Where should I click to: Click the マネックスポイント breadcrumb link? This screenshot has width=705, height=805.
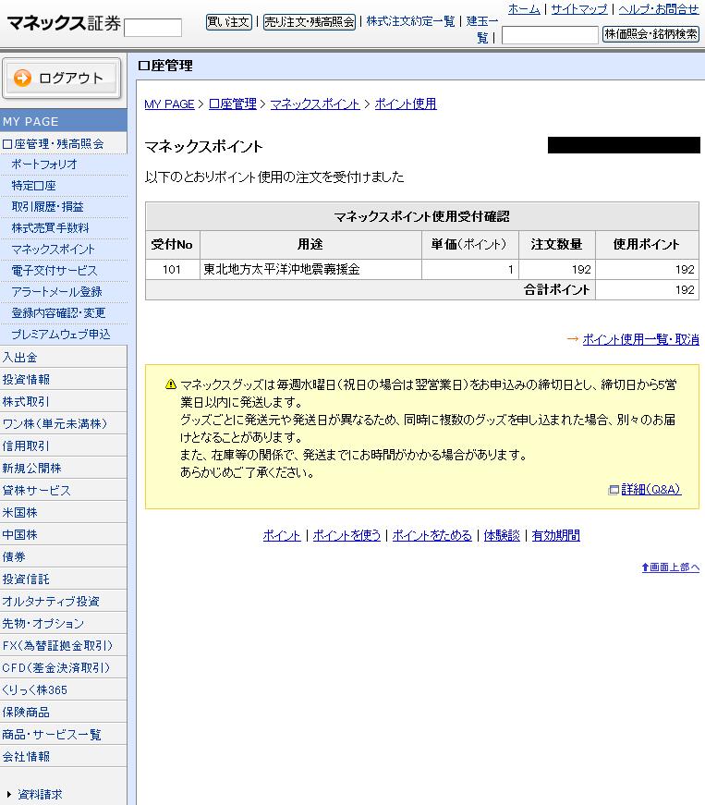315,104
